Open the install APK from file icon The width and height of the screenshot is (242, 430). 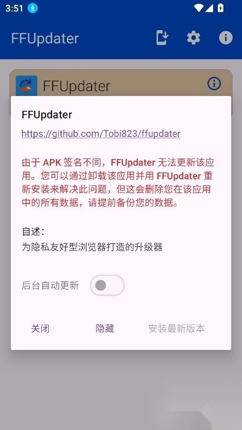[x=162, y=37]
